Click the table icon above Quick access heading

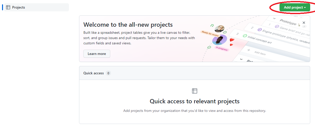coord(194,91)
